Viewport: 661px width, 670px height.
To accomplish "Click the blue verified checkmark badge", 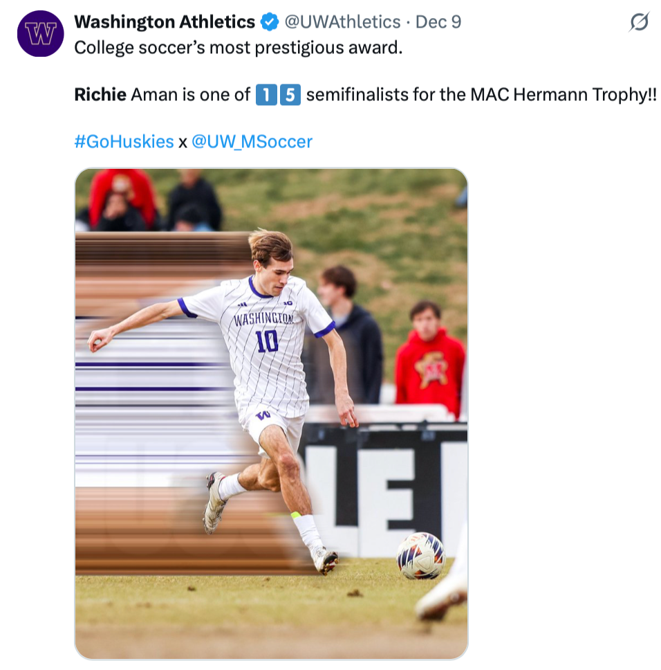I will tap(270, 22).
